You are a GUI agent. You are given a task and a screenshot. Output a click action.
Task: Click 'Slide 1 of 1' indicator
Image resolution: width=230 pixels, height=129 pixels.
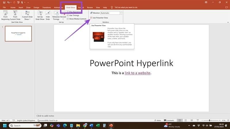click(x=5, y=120)
